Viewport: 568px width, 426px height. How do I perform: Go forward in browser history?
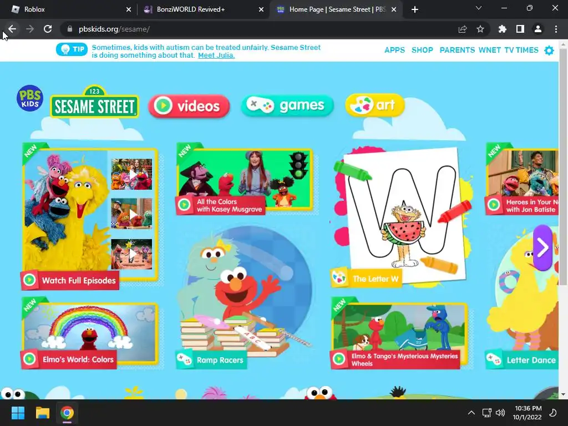pos(30,29)
